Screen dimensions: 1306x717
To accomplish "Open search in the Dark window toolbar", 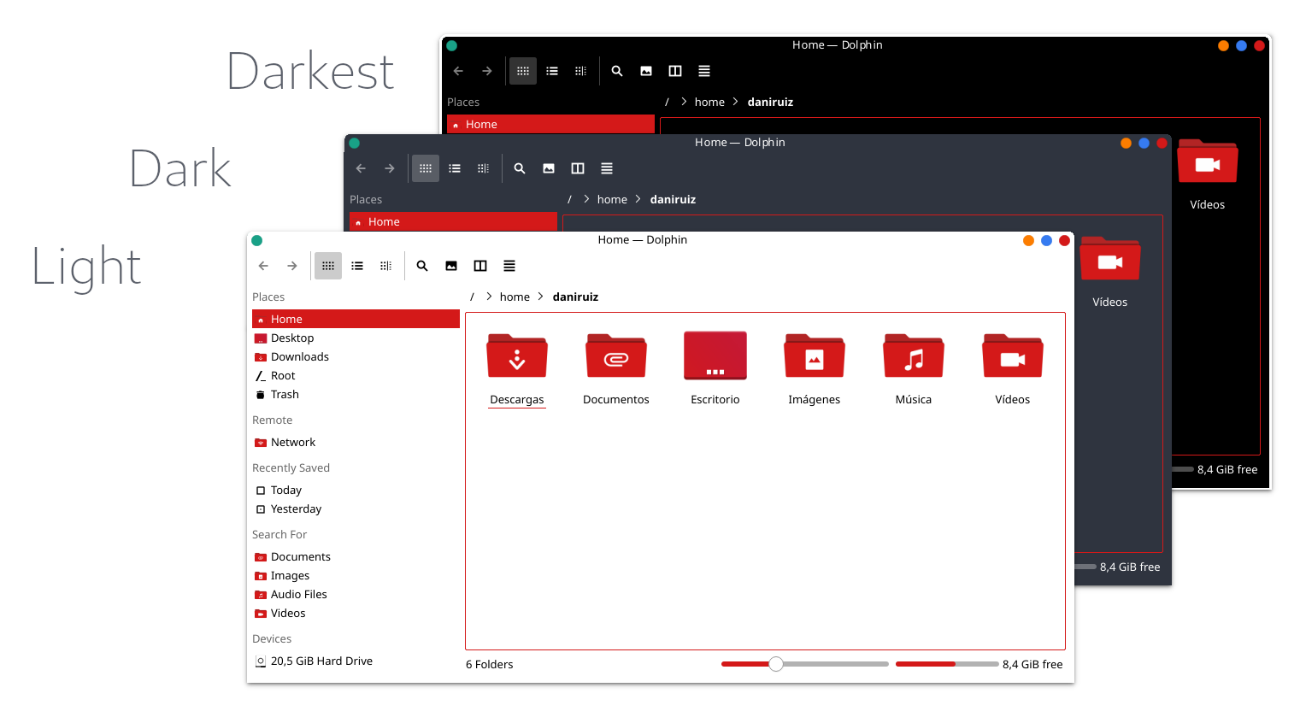I will 520,168.
